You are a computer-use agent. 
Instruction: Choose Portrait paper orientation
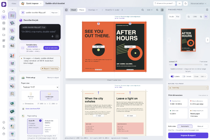point(31,95)
